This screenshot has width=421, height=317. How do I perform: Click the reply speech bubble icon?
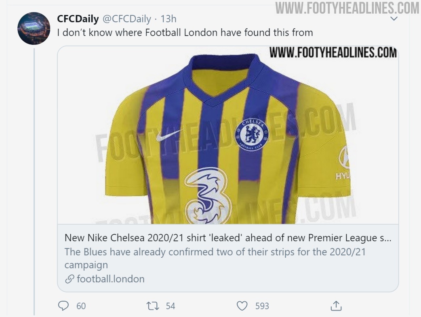click(63, 306)
